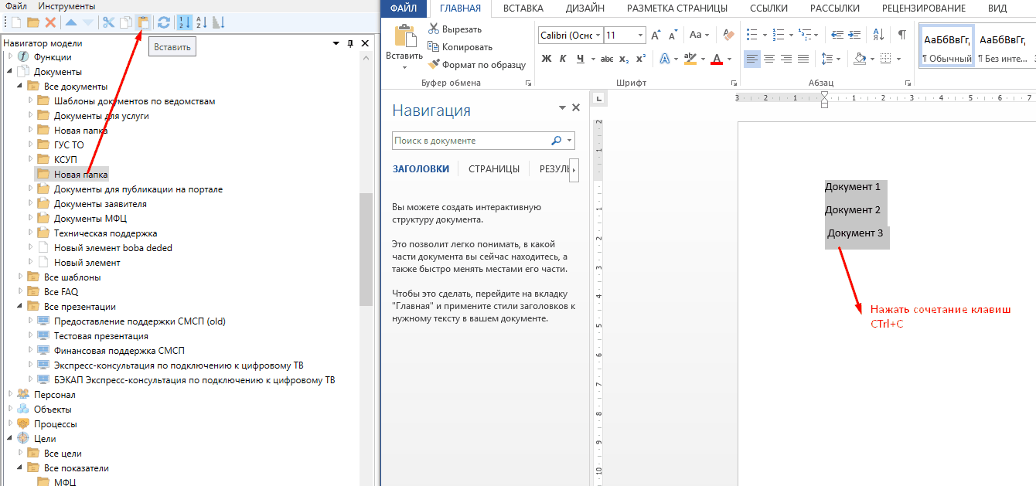
Task: Open the Навигатор модели panel options arrow
Action: 336,43
